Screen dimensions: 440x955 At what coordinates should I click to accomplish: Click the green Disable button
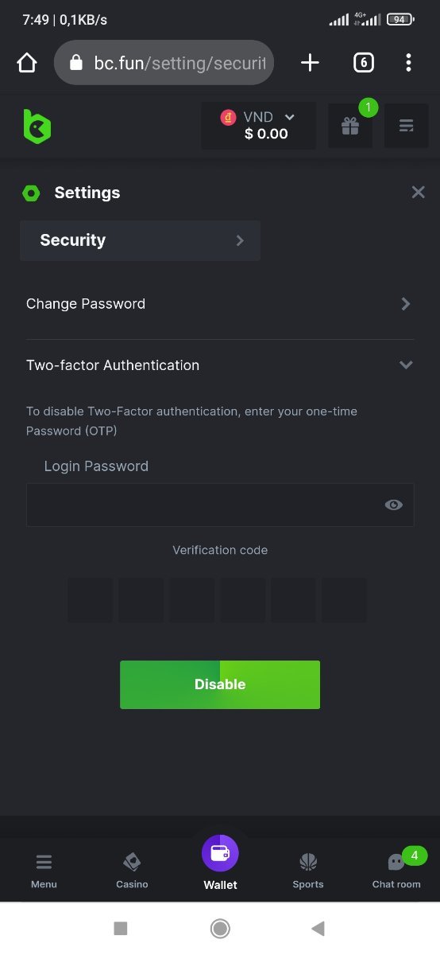[220, 684]
